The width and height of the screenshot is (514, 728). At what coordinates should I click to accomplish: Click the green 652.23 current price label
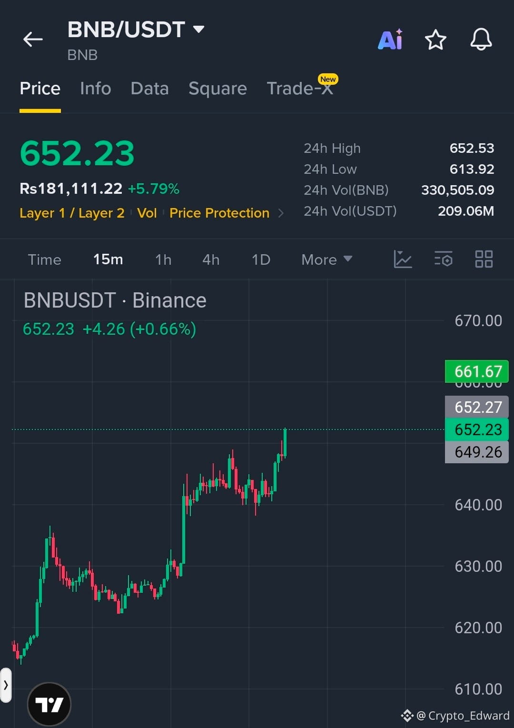click(x=477, y=429)
